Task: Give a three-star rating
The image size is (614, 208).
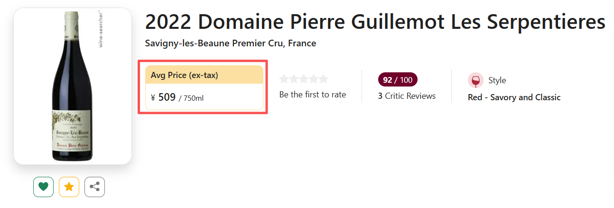Action: pos(304,79)
